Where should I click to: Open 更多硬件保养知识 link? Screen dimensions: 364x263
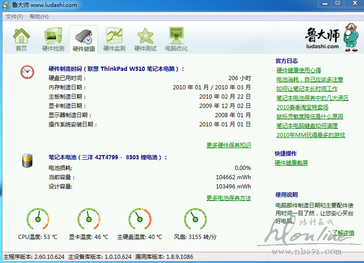pyautogui.click(x=228, y=145)
